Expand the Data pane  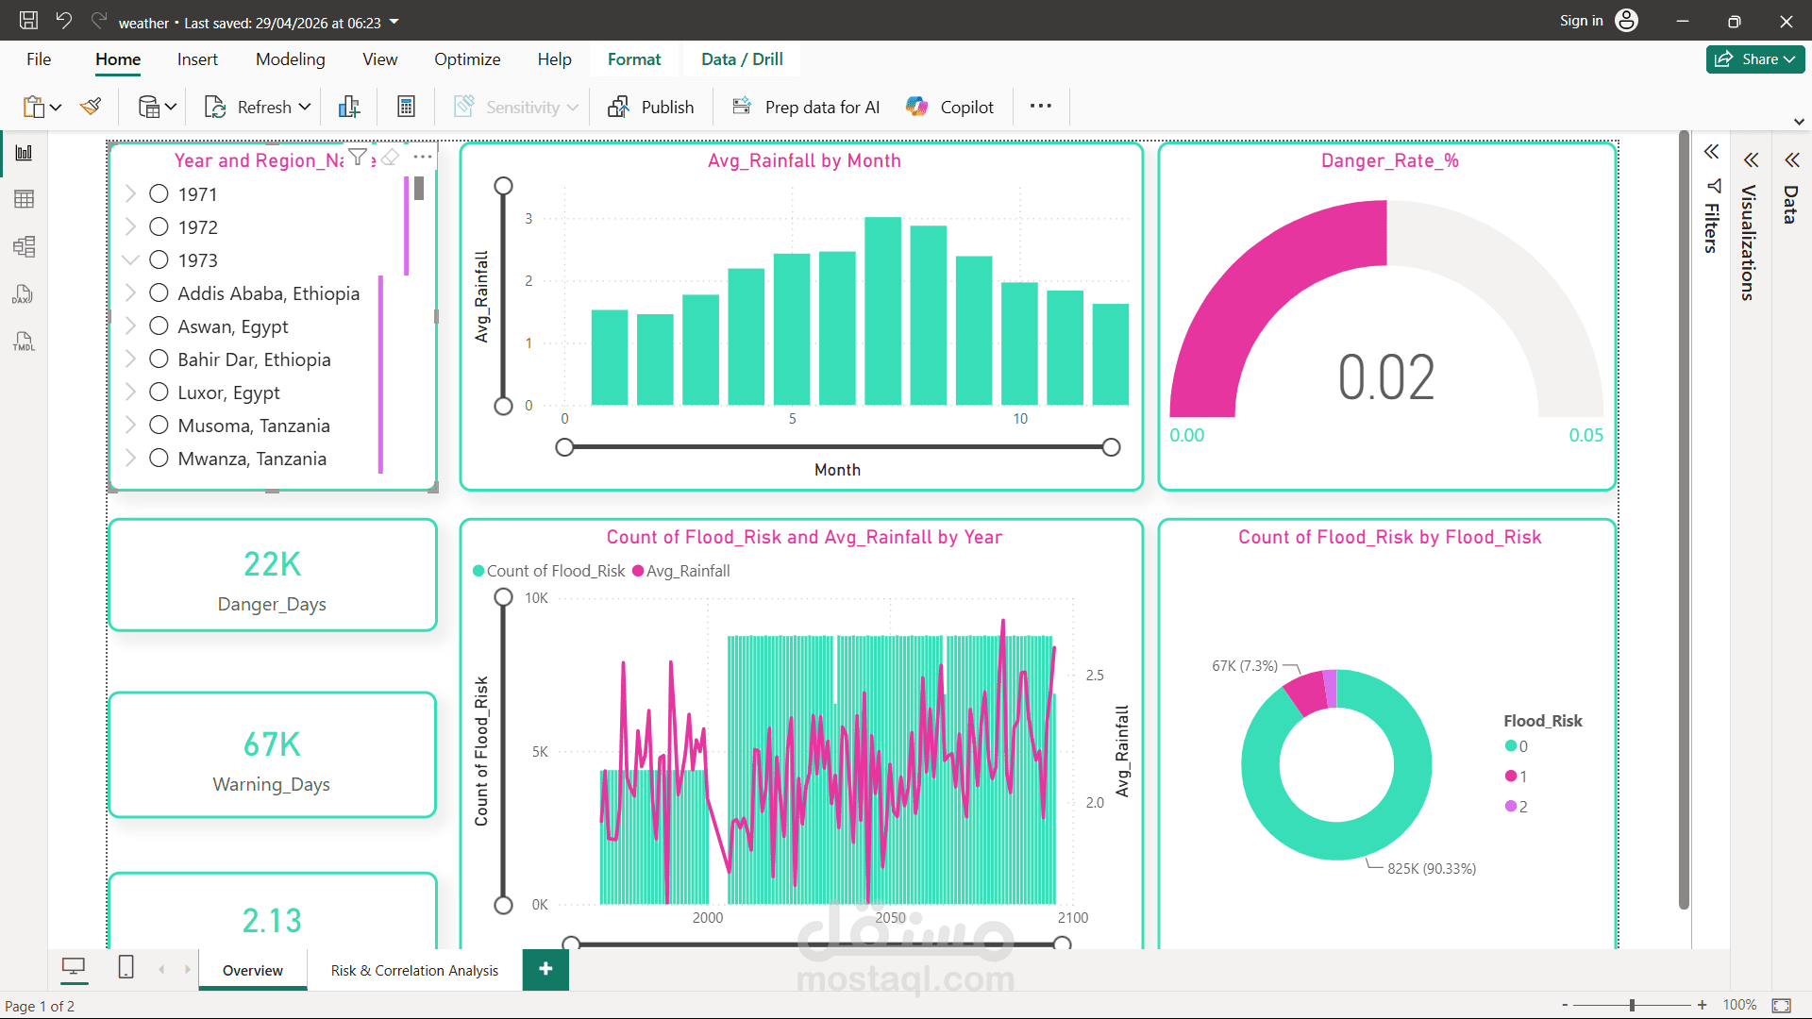pos(1791,159)
